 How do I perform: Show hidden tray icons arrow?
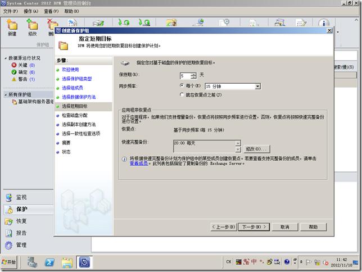pyautogui.click(x=301, y=262)
